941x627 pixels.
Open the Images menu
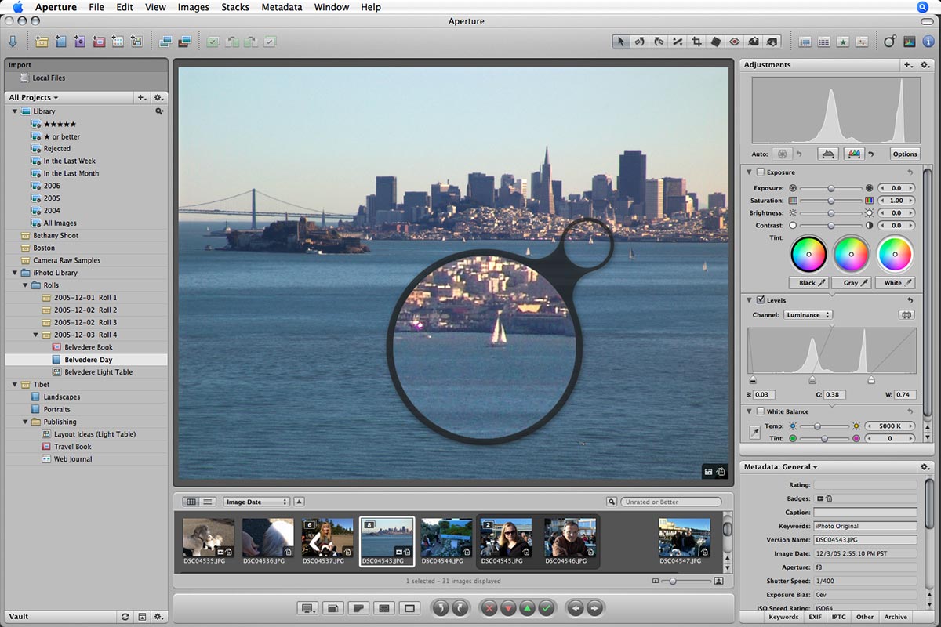click(193, 7)
